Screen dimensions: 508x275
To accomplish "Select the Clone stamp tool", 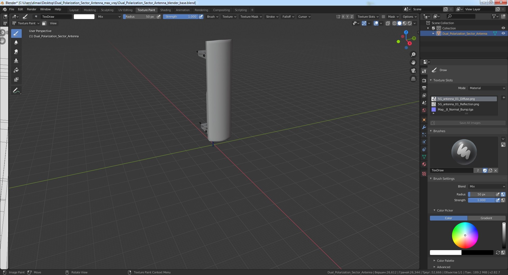I will [16, 61].
